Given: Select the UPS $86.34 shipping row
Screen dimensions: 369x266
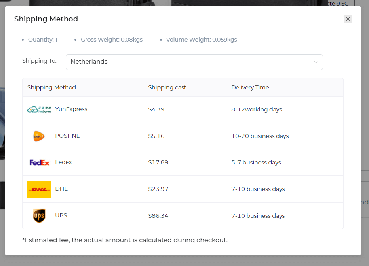Looking at the screenshot, I should click(x=182, y=215).
